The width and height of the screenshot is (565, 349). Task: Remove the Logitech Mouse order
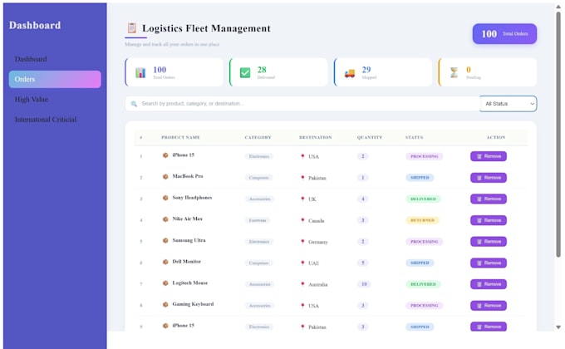[489, 284]
